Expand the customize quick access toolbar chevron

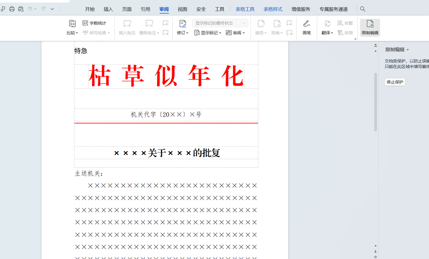click(x=52, y=9)
